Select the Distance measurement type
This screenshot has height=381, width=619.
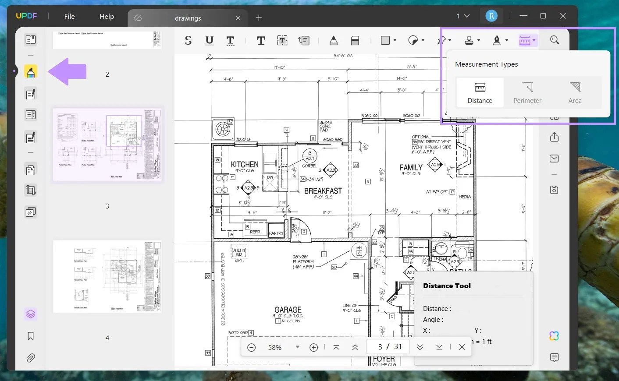point(480,92)
